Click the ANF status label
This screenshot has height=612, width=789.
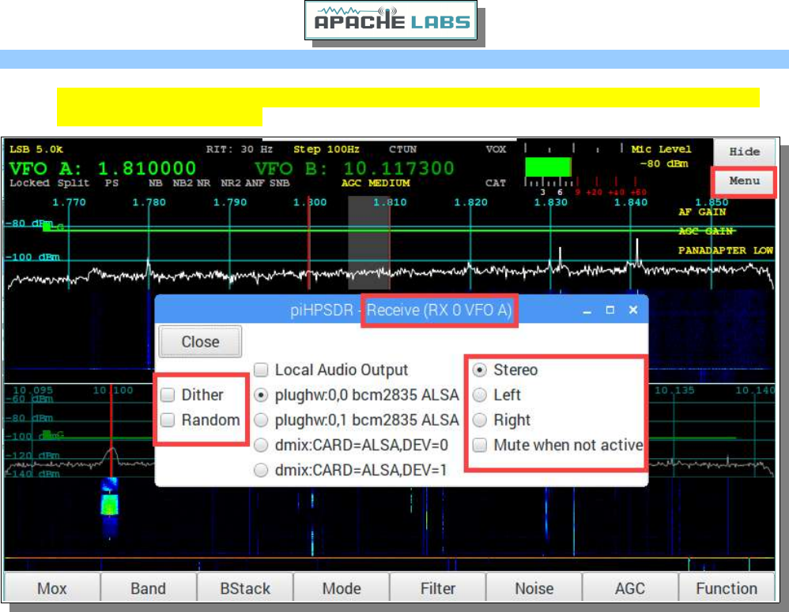tap(255, 183)
